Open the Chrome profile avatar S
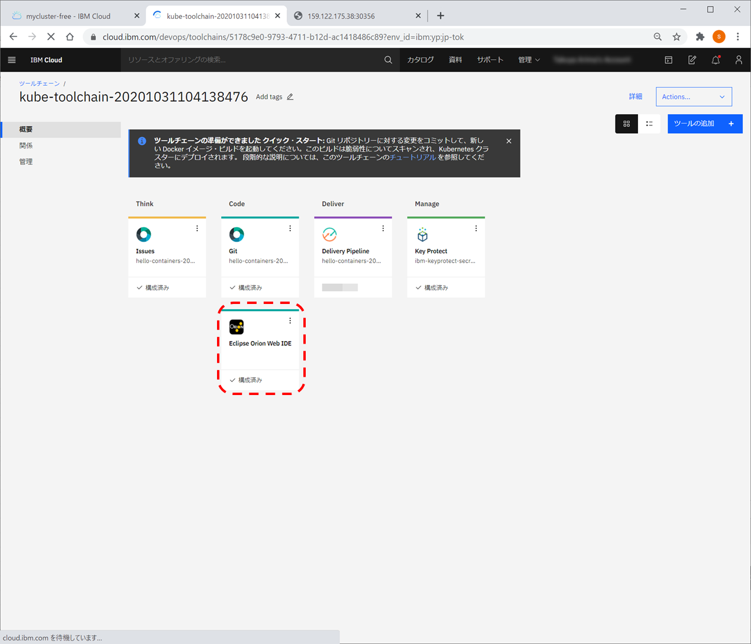The height and width of the screenshot is (644, 751). point(719,37)
